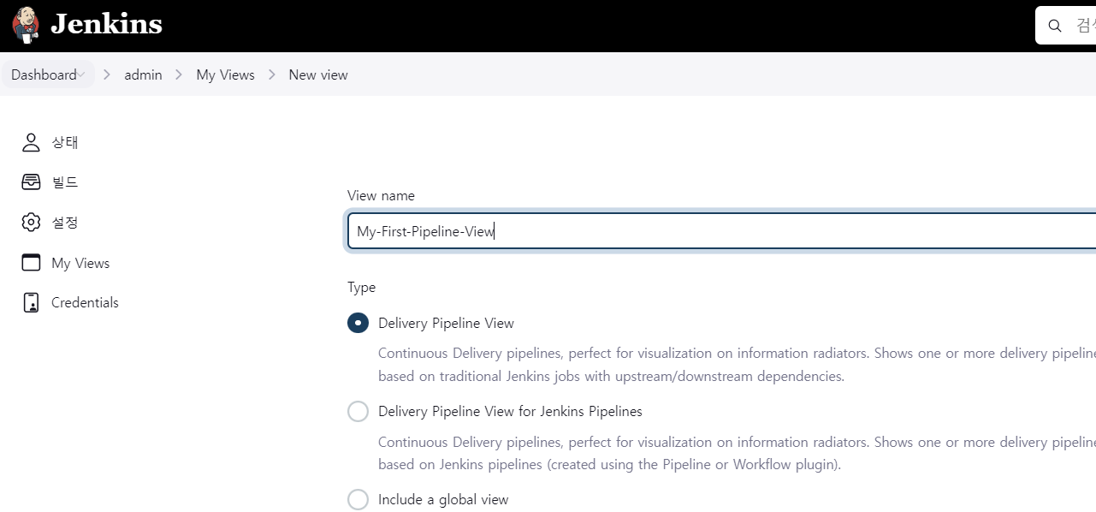The height and width of the screenshot is (512, 1096).
Task: Select Delivery Pipeline View for Jenkins Pipelines radio
Action: [358, 411]
